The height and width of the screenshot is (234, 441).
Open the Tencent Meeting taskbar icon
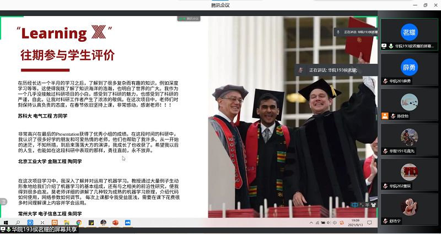tap(128, 223)
